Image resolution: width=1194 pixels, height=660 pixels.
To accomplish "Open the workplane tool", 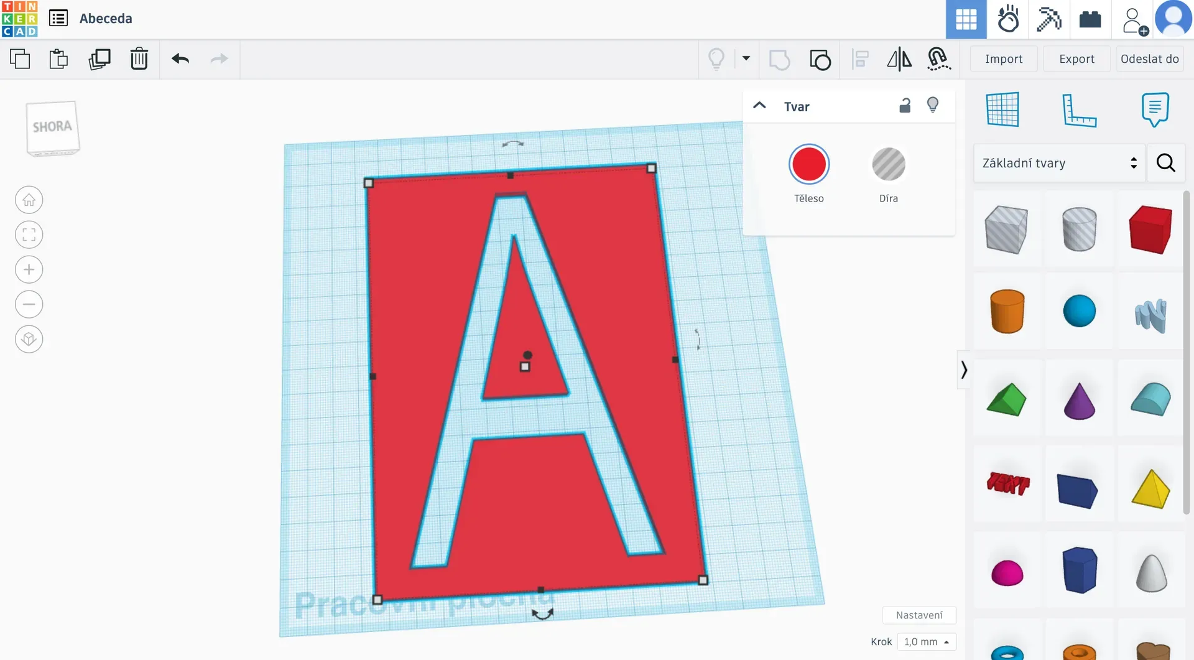I will coord(1002,110).
